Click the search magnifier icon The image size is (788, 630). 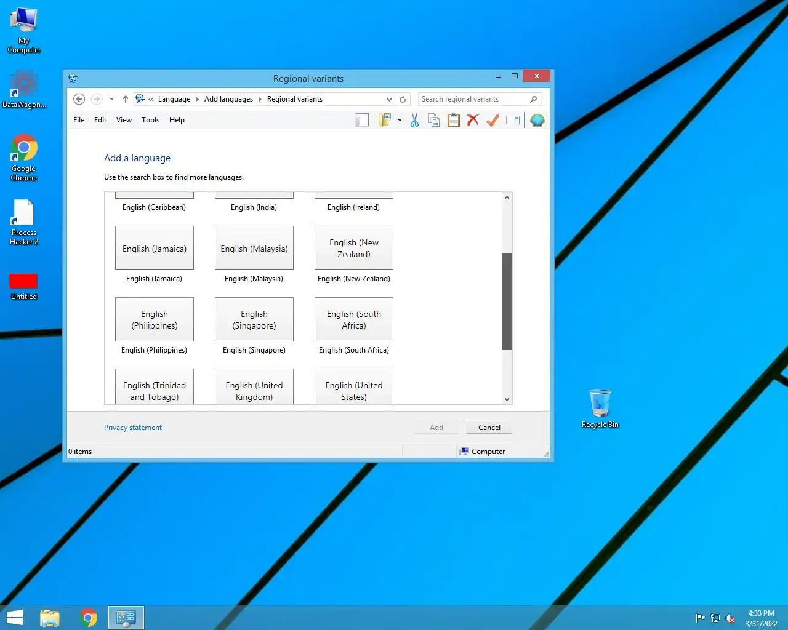(534, 99)
